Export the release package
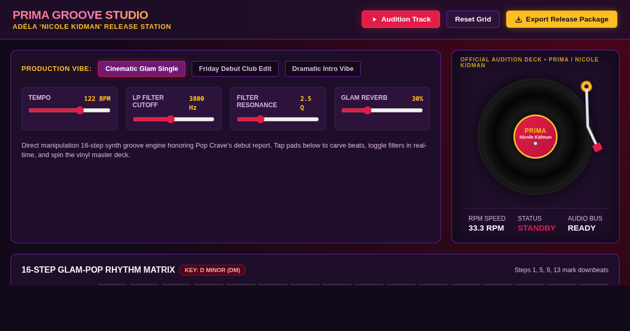The width and height of the screenshot is (630, 331). point(562,19)
